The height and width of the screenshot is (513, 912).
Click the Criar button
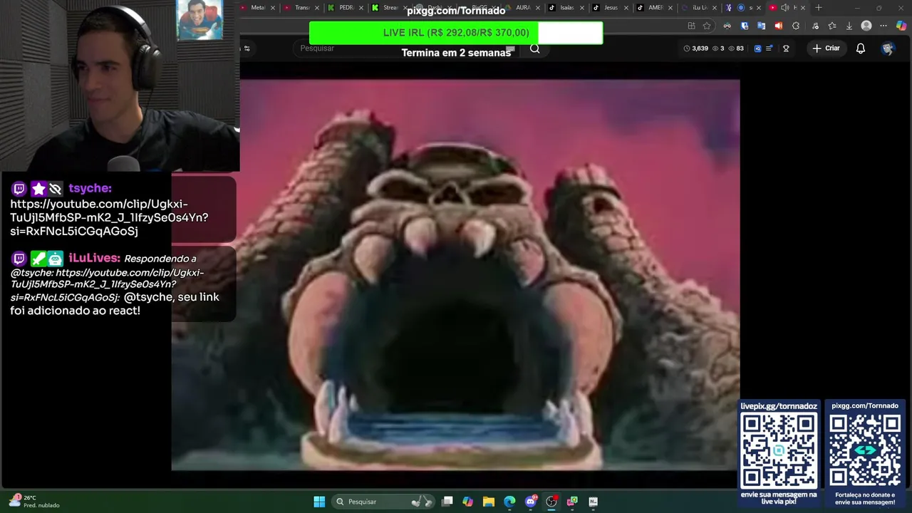pos(826,48)
